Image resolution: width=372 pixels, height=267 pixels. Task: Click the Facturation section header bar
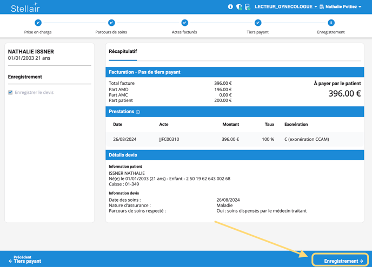pyautogui.click(x=234, y=72)
